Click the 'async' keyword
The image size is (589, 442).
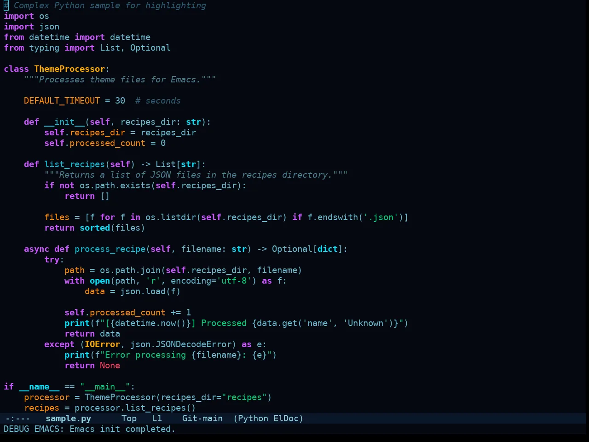pyautogui.click(x=36, y=249)
